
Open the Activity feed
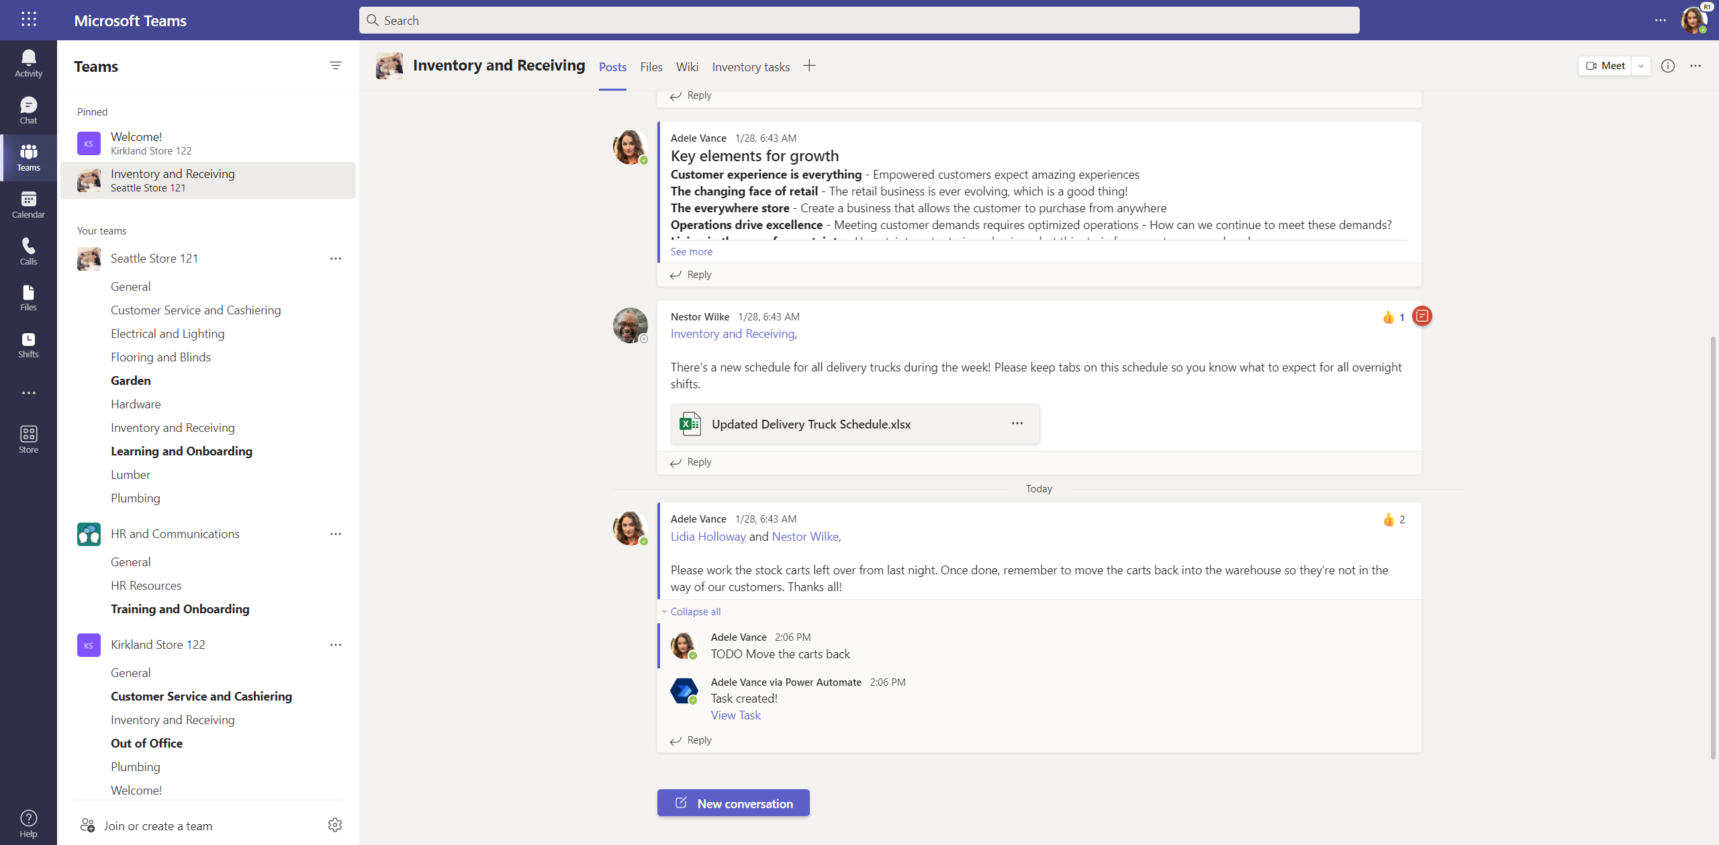[28, 62]
